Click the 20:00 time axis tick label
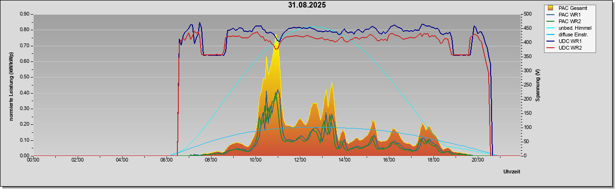 pos(478,161)
